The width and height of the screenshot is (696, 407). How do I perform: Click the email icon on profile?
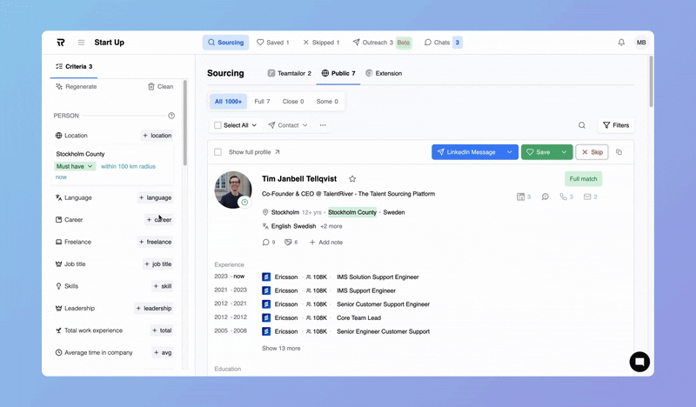coord(587,197)
